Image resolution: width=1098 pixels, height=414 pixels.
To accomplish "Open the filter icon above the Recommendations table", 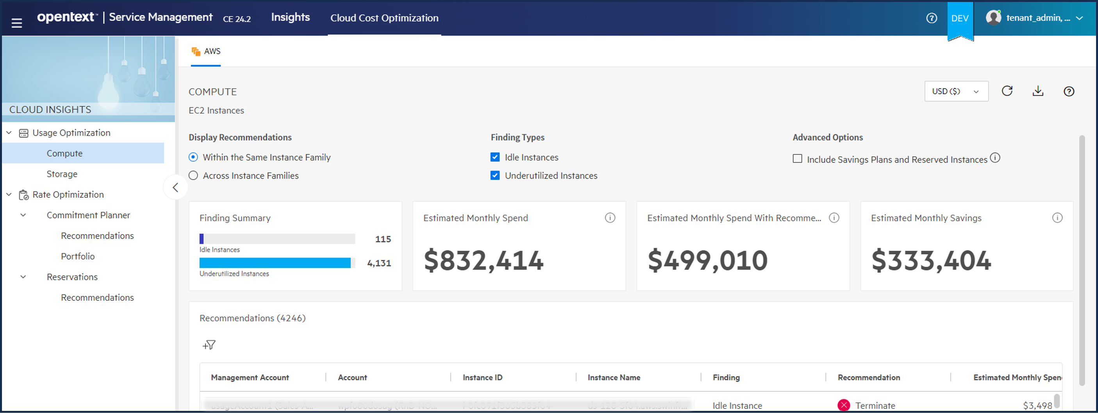I will [x=209, y=345].
